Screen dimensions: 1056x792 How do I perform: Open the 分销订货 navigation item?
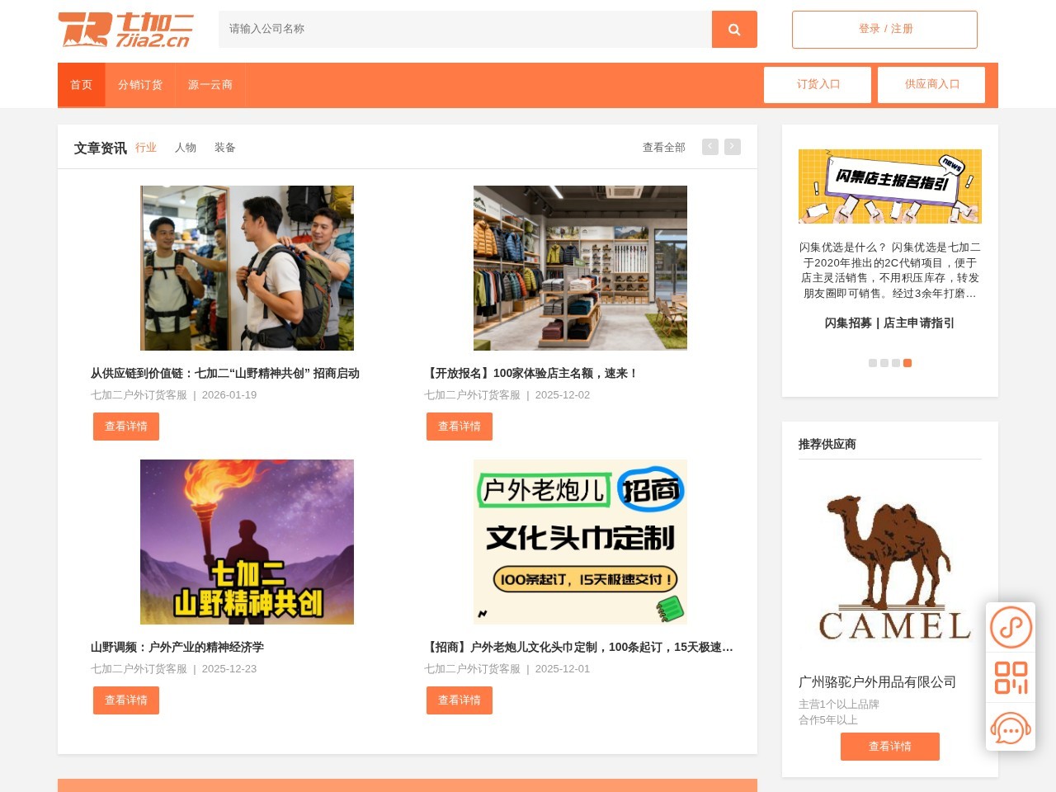(140, 85)
